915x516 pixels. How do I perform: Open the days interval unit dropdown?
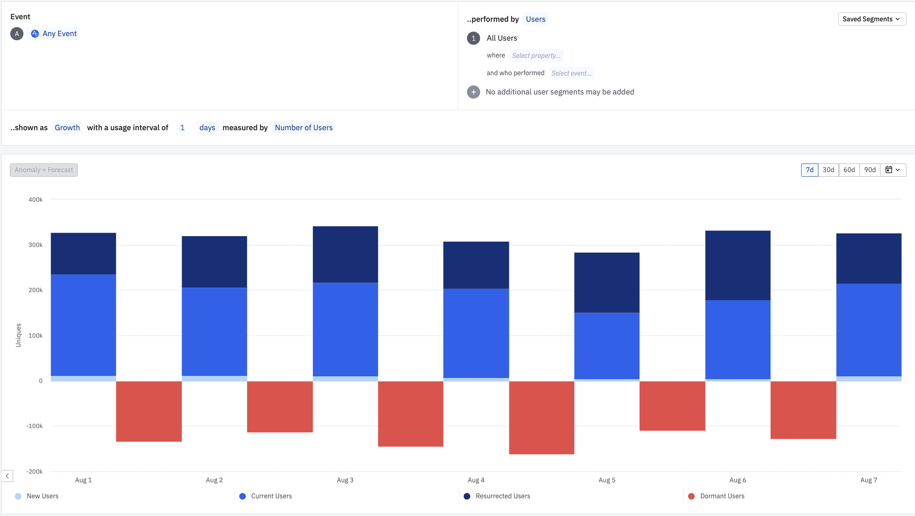[207, 128]
